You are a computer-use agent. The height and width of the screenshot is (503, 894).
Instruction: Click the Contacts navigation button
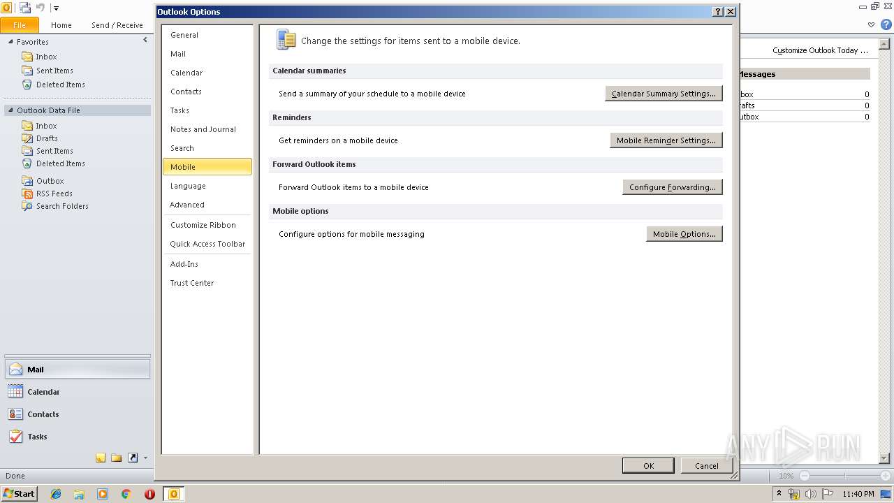tap(78, 414)
